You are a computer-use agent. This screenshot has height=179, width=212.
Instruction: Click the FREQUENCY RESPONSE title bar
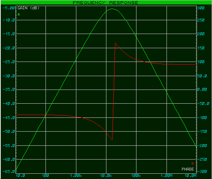click(106, 2)
